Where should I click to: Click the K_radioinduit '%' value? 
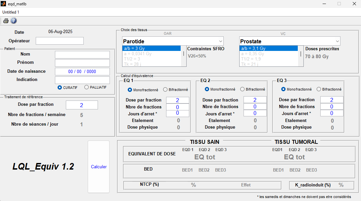[x=341, y=185]
